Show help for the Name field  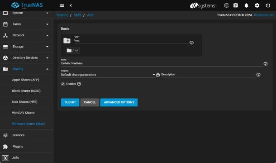266,63
